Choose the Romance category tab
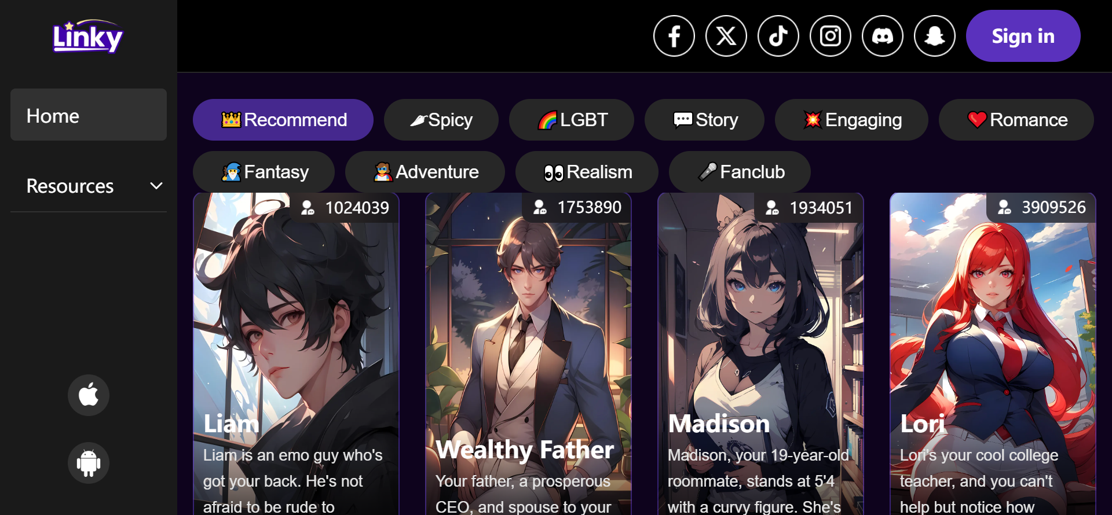1112x515 pixels. point(1016,120)
